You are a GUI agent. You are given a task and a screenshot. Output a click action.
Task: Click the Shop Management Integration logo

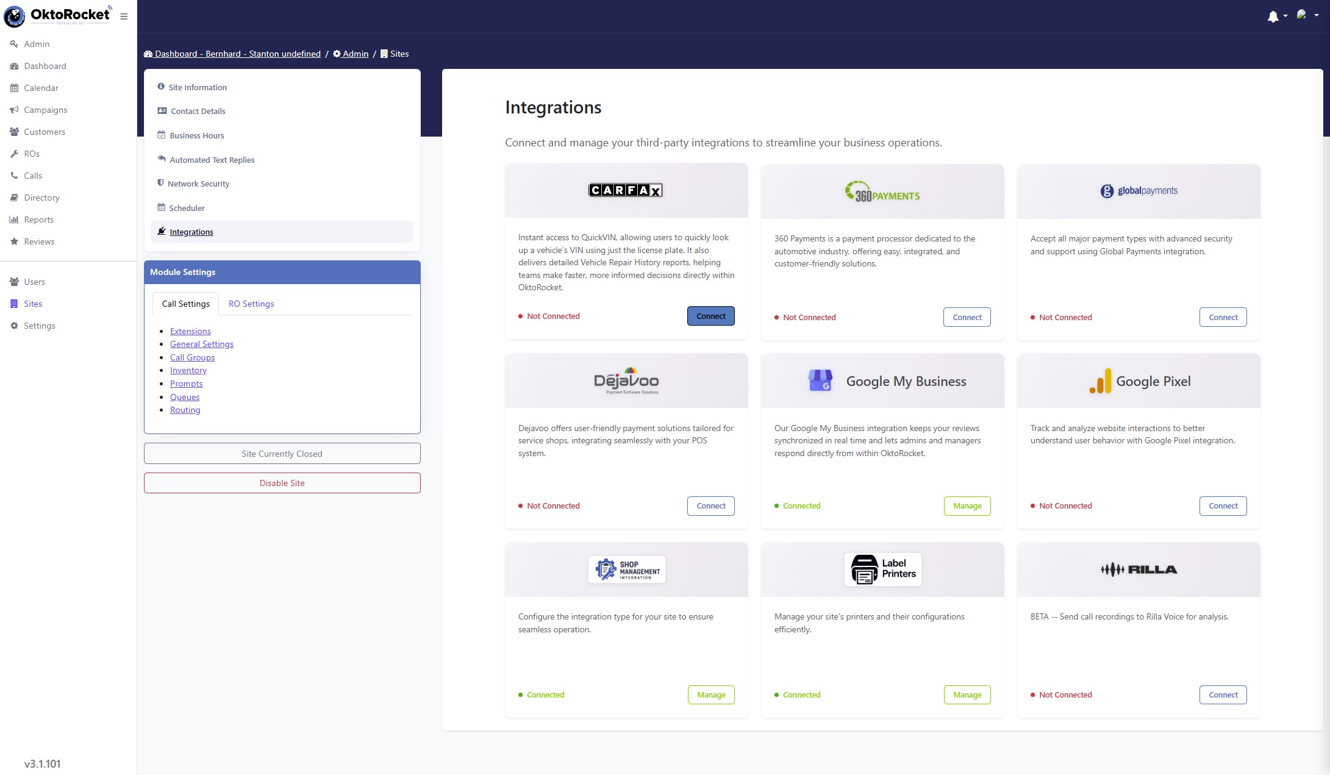coord(626,570)
